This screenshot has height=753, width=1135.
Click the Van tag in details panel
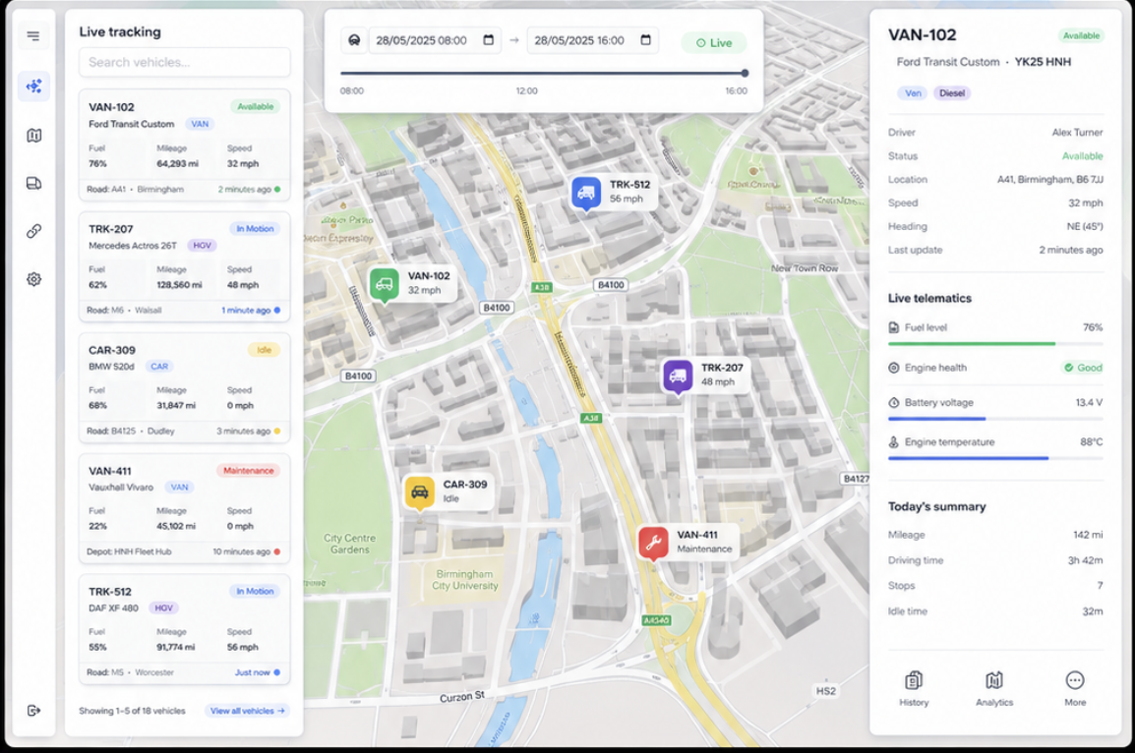(x=913, y=93)
